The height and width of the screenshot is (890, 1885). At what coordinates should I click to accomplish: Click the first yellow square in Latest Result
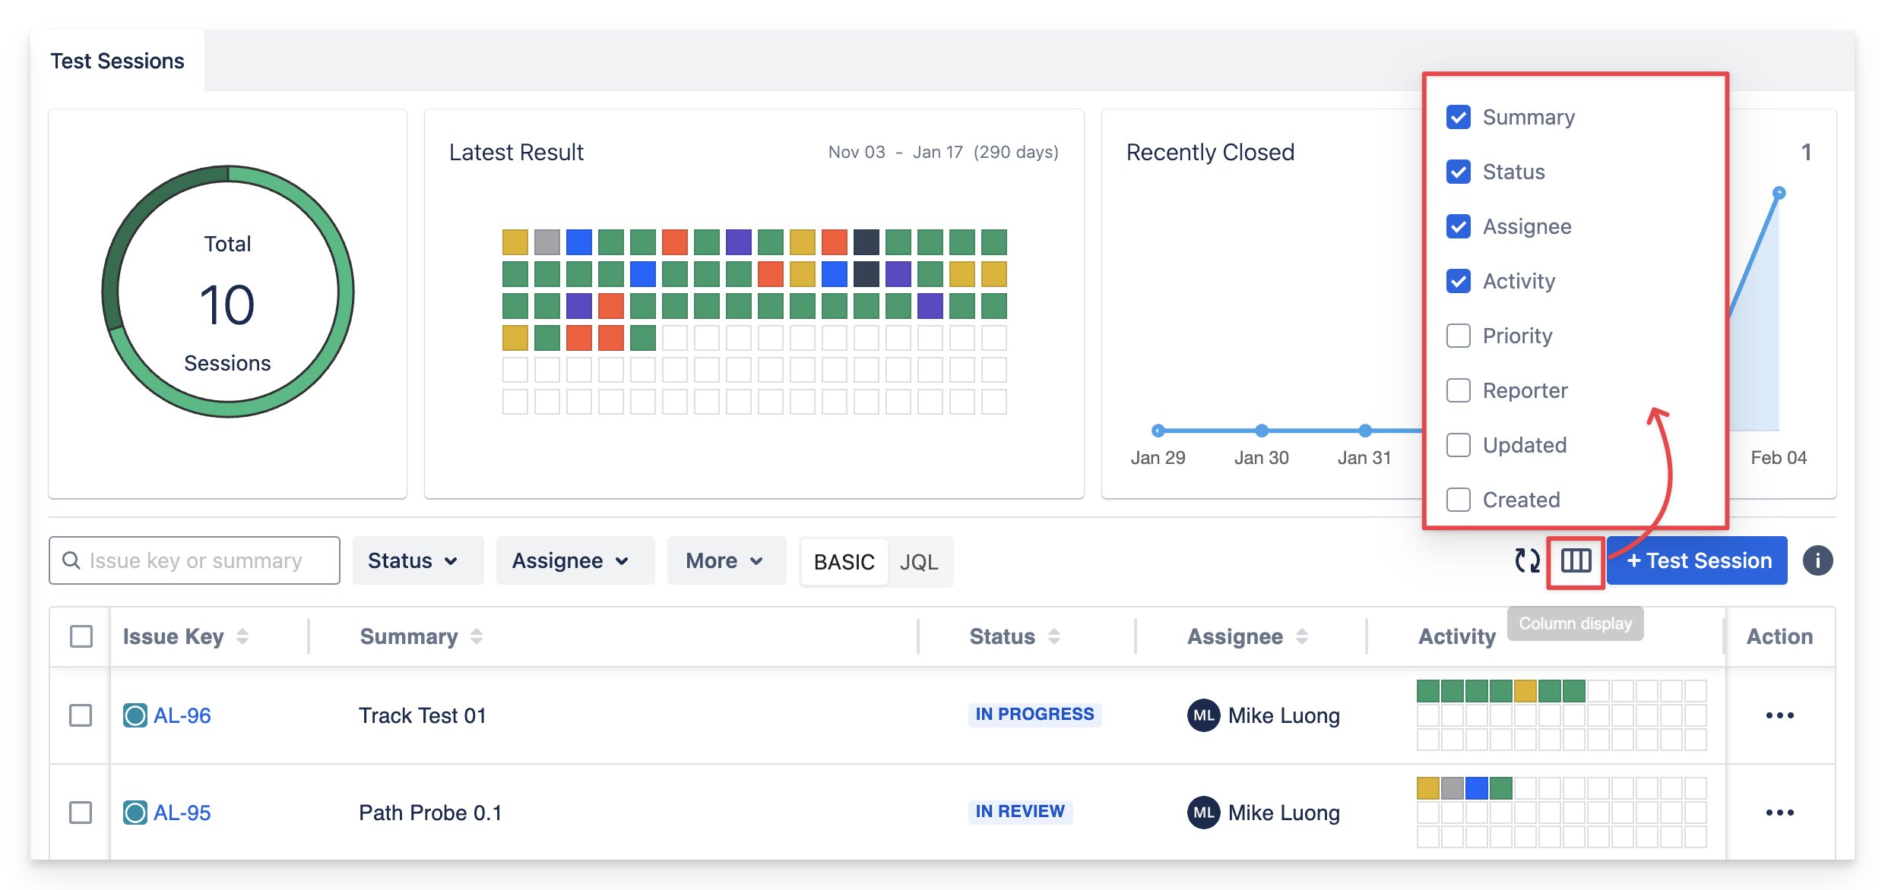(x=515, y=242)
